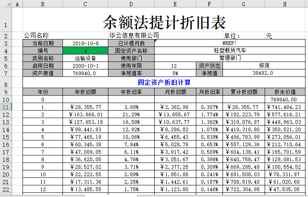Select row 11 header
Screen dimensions: 308x197
coord(6,107)
